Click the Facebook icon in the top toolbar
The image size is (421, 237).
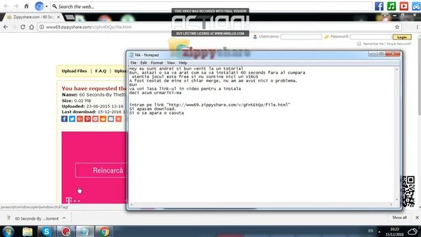379,6
